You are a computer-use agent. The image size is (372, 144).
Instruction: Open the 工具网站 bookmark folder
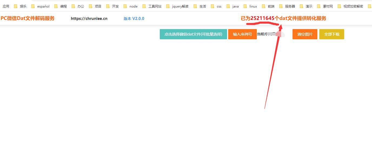click(152, 6)
